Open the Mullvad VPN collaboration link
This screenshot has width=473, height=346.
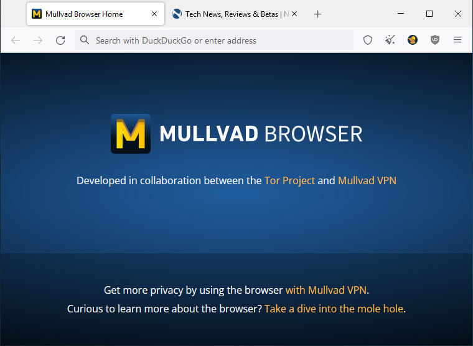[367, 180]
